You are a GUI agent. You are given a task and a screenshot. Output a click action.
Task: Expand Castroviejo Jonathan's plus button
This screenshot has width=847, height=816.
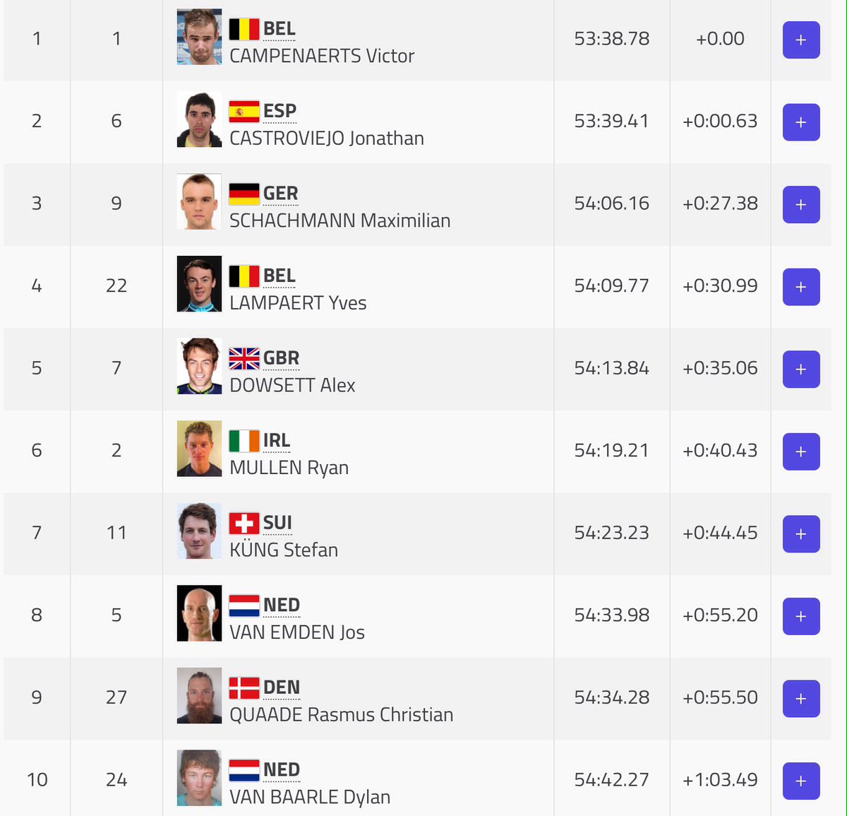(x=801, y=122)
